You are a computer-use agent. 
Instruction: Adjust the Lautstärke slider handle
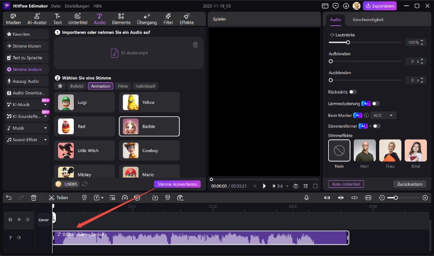(348, 42)
